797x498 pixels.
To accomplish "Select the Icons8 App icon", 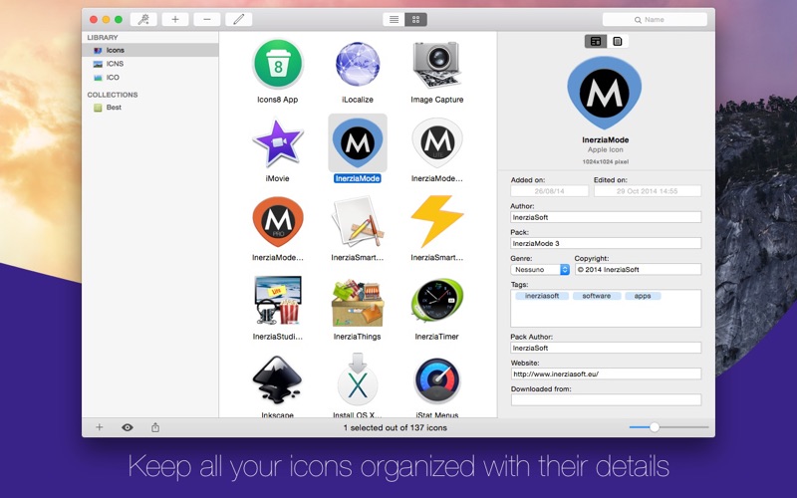I will (278, 64).
